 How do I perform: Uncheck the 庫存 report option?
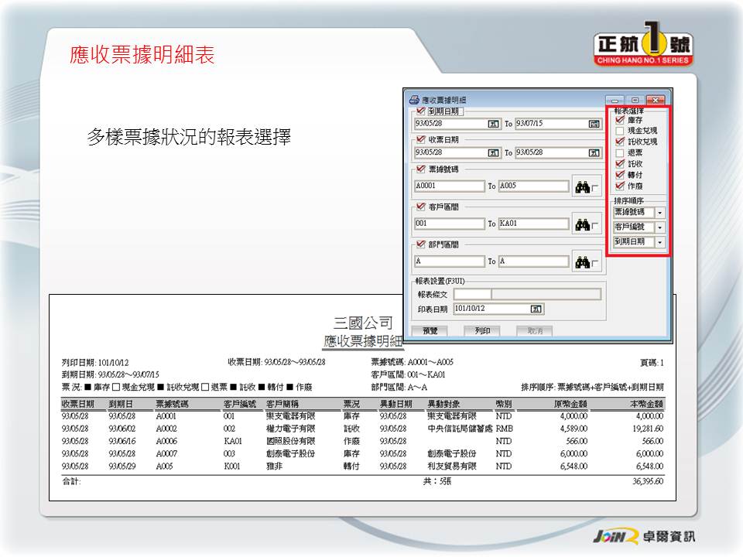(x=619, y=121)
